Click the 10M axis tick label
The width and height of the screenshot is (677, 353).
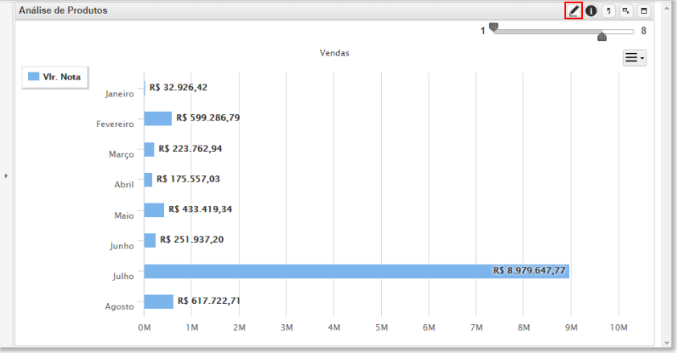click(619, 327)
